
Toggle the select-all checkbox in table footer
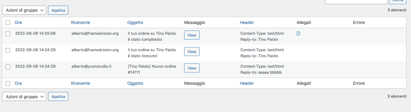(x=8, y=84)
